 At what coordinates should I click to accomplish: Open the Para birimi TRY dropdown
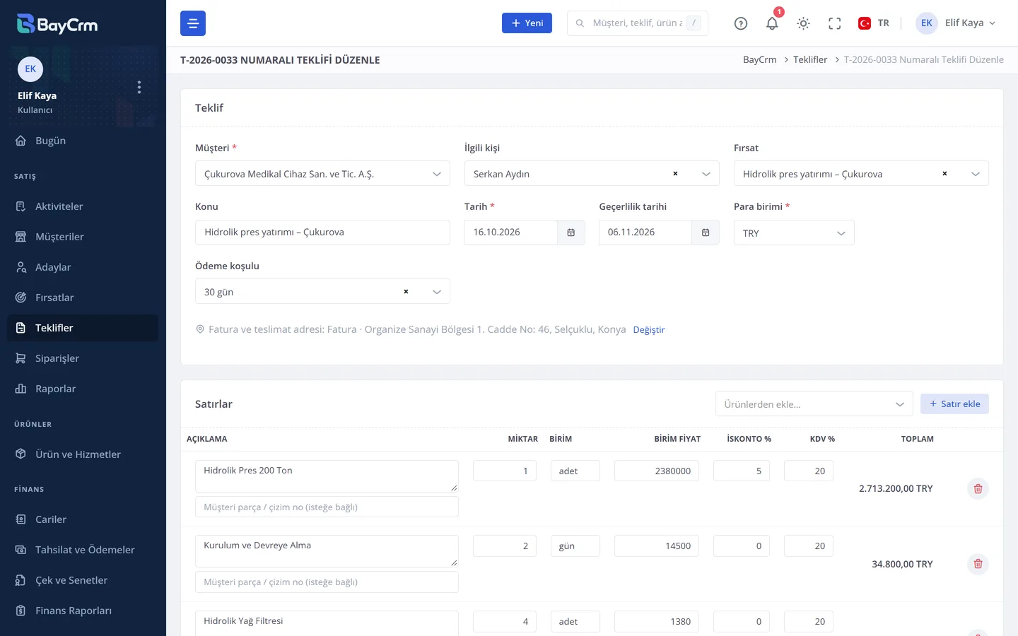point(794,232)
